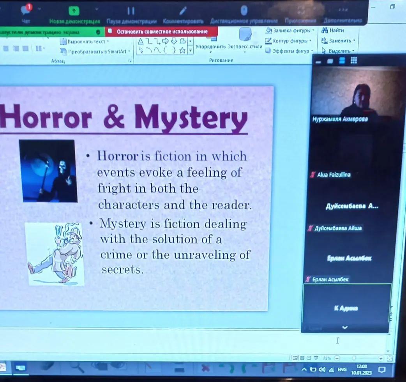Open the Windows notification center icon
The image size is (406, 382).
[x=382, y=369]
